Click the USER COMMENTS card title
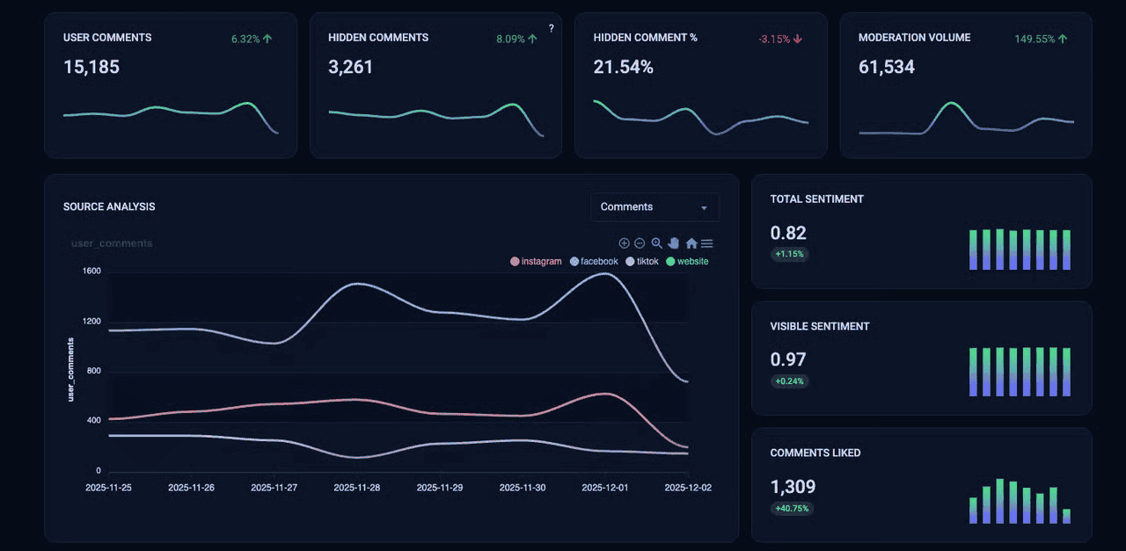This screenshot has height=551, width=1126. point(107,38)
